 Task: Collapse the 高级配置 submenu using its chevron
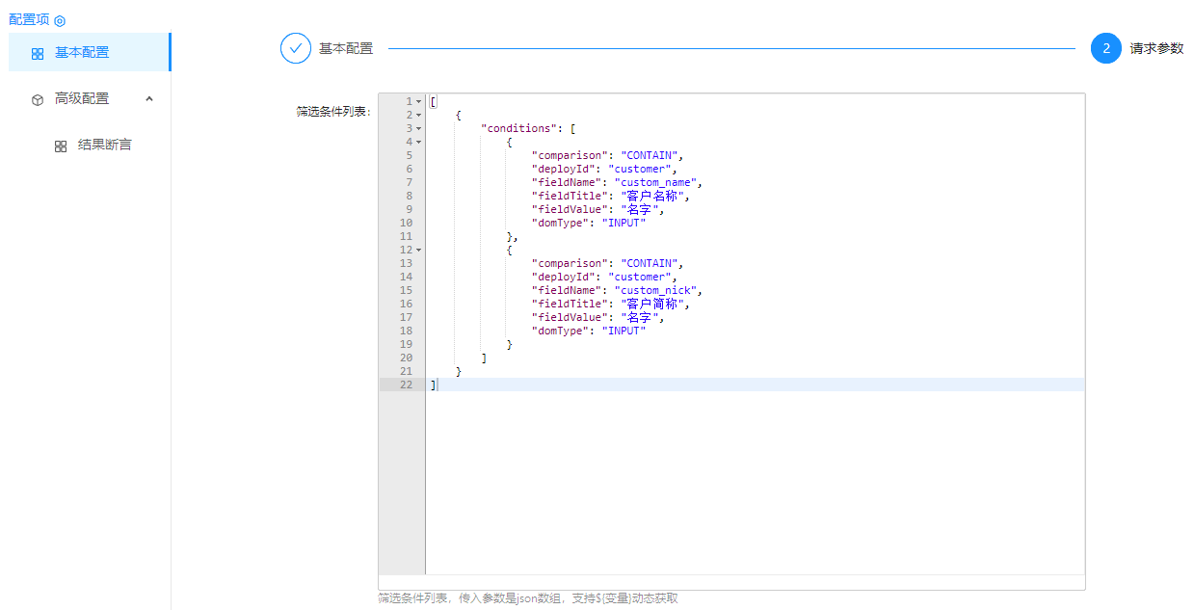[149, 98]
